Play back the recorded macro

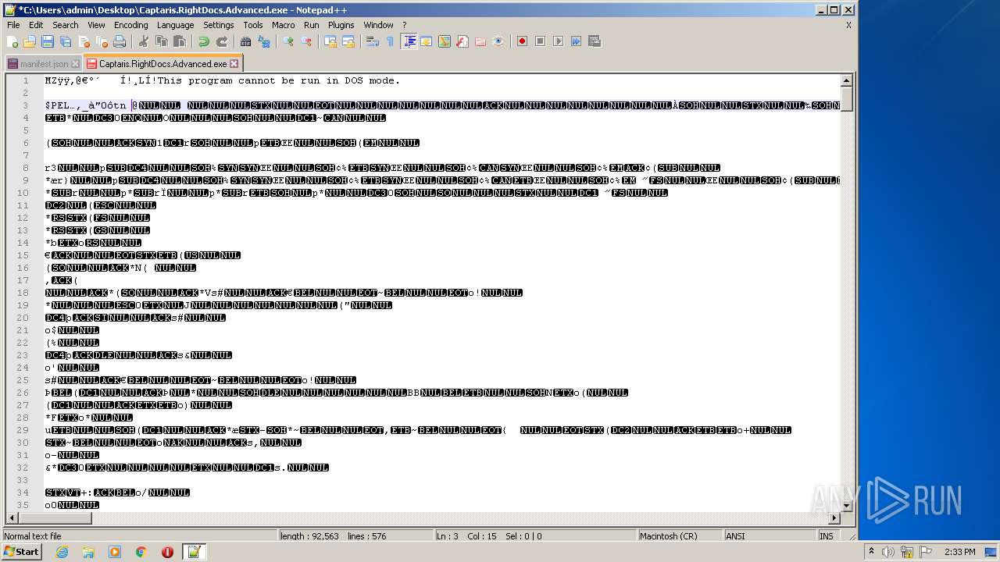pos(558,41)
